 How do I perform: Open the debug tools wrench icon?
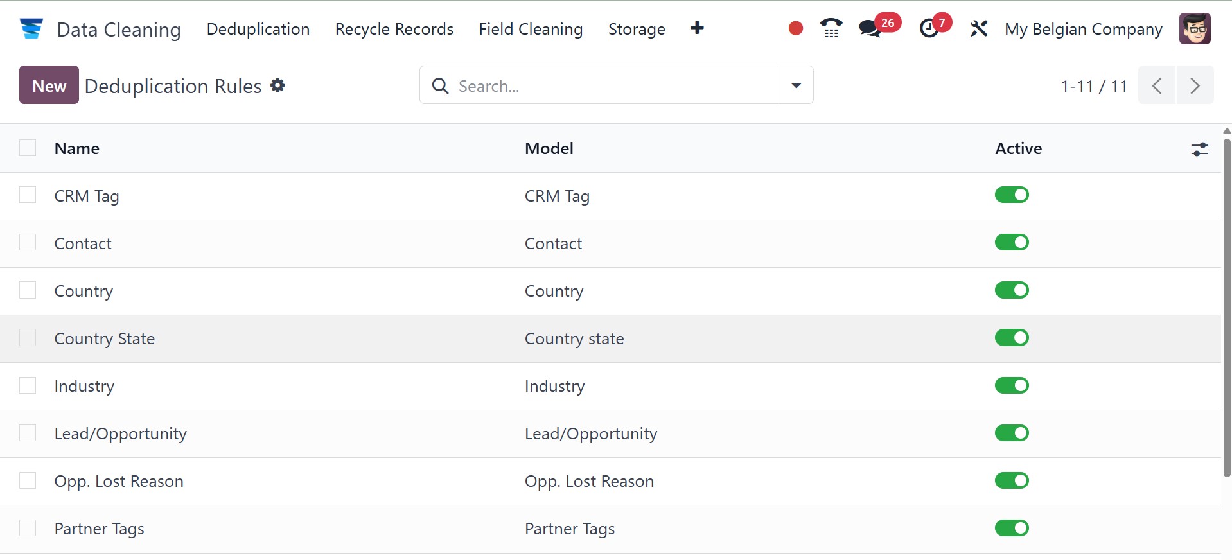pyautogui.click(x=978, y=29)
